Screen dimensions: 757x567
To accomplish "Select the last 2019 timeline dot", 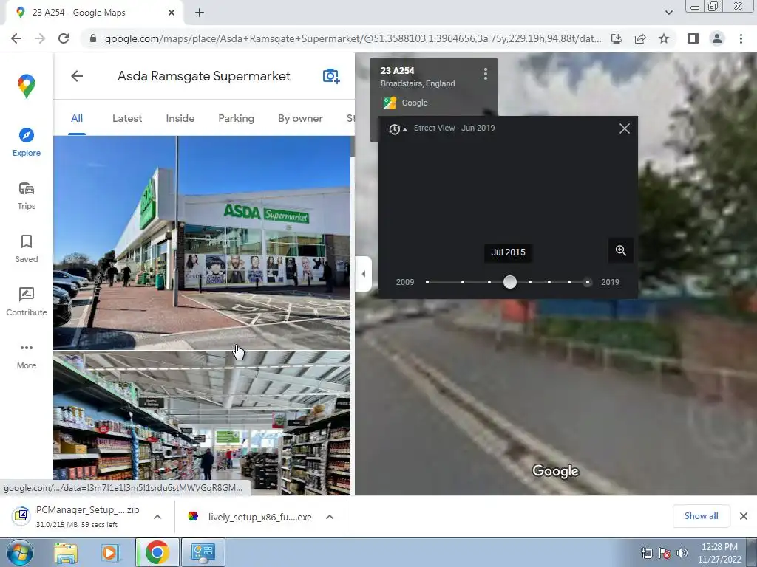I will (588, 282).
